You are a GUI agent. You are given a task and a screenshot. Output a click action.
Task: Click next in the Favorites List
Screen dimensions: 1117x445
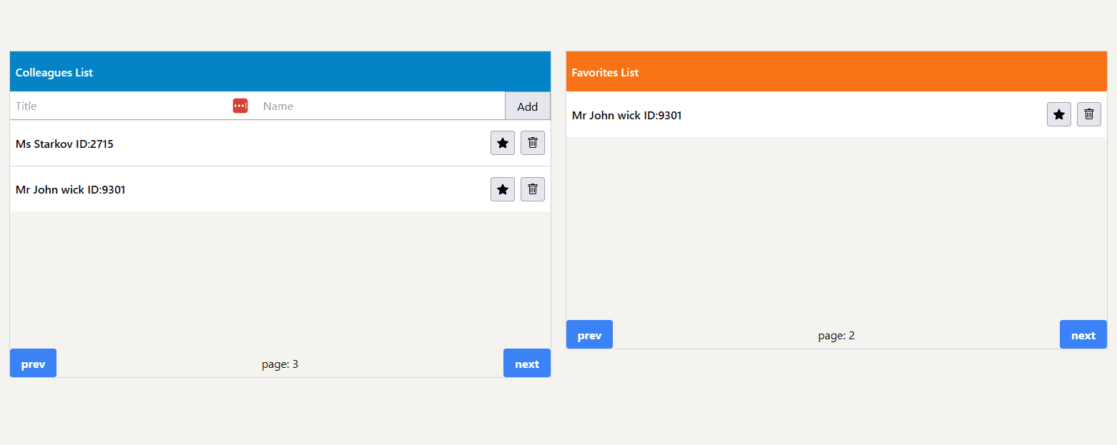(x=1083, y=334)
